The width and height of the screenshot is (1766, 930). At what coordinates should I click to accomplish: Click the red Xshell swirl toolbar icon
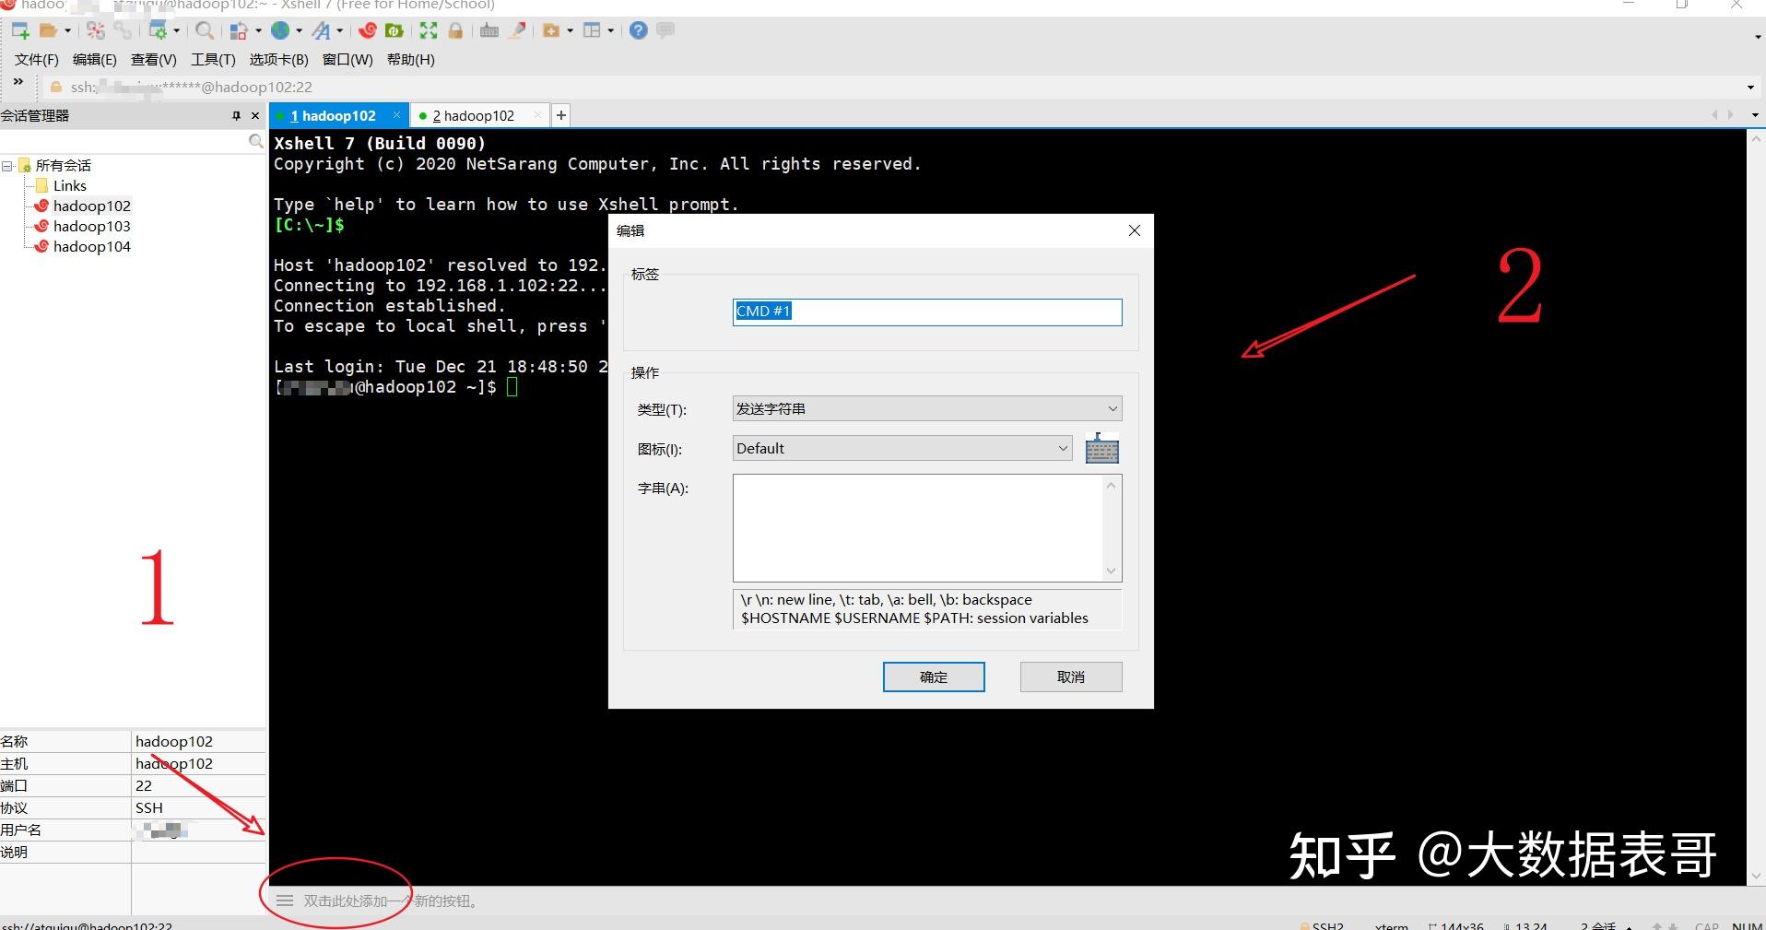coord(368,31)
